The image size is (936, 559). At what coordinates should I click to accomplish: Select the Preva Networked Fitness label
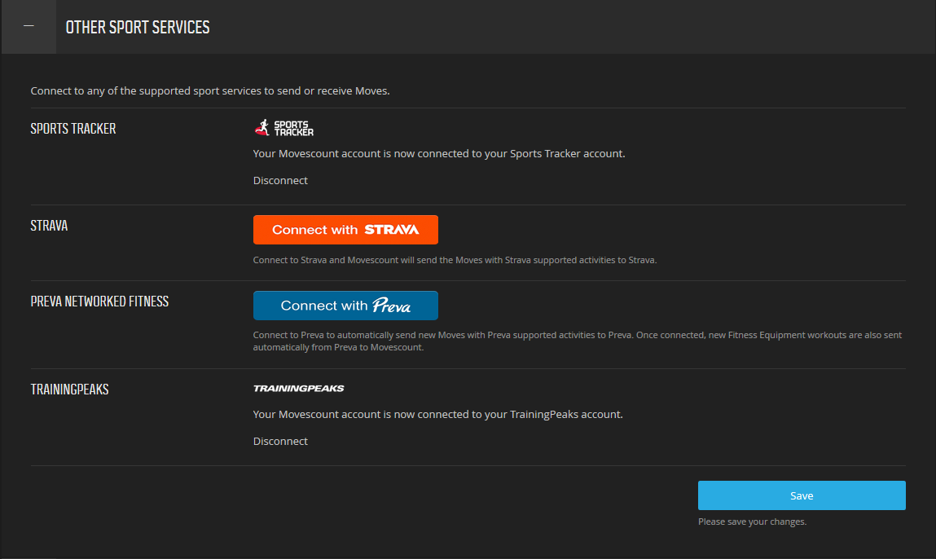coord(99,302)
